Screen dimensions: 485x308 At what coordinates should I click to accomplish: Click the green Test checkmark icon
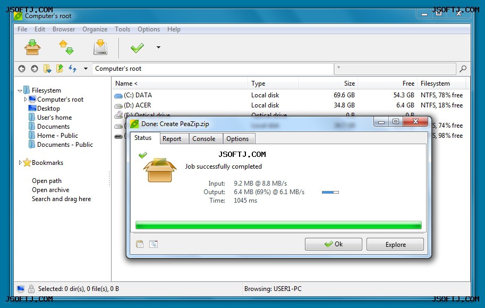pyautogui.click(x=137, y=48)
